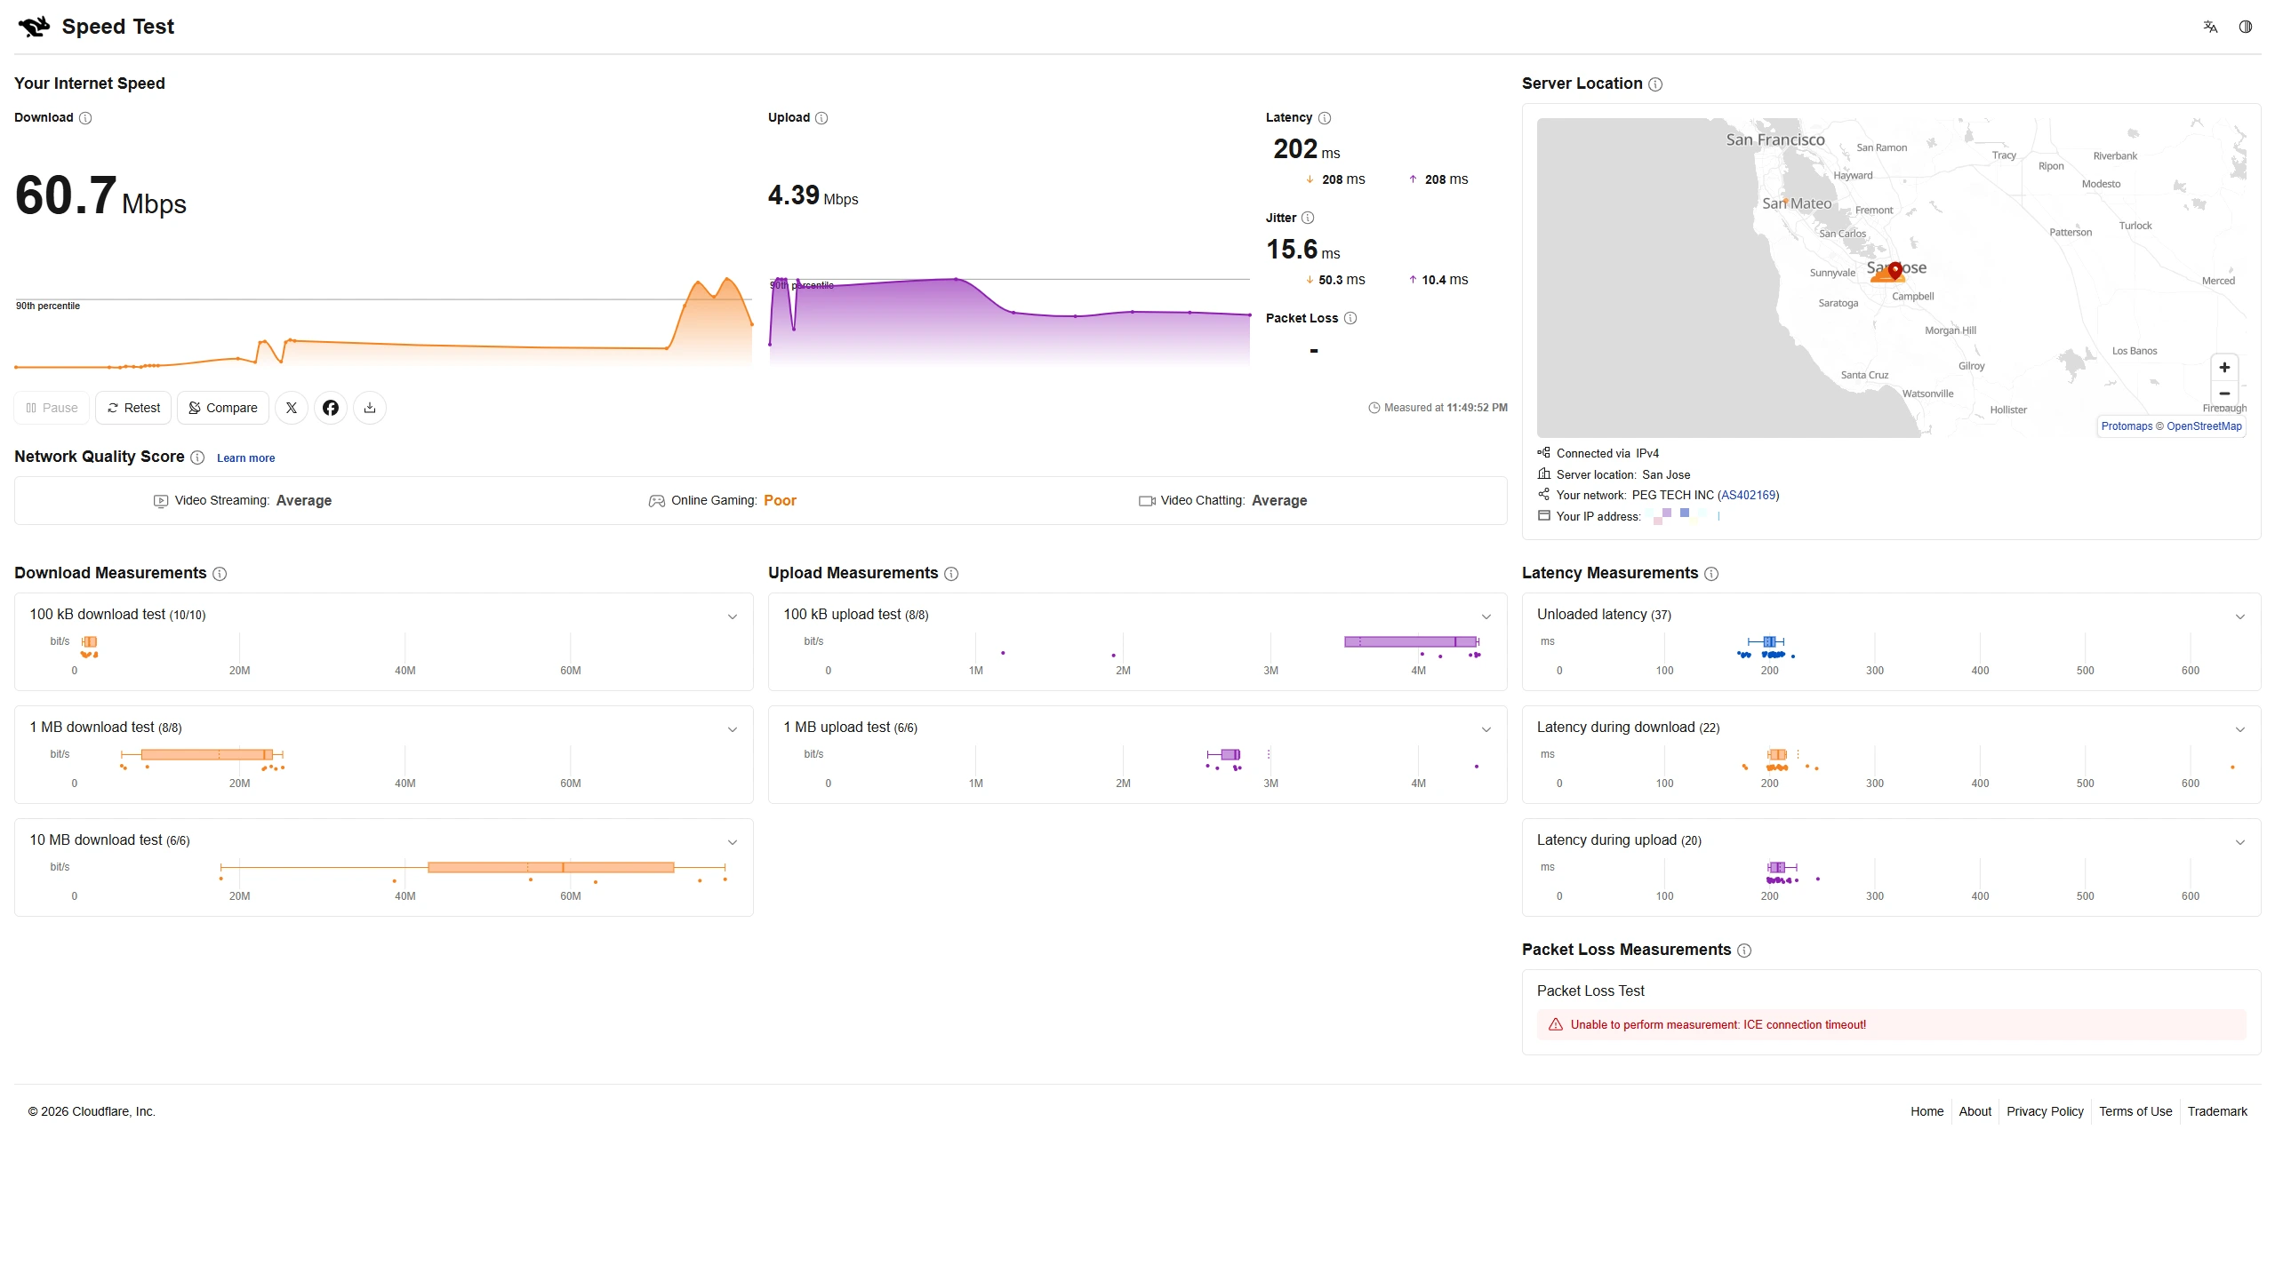Click the Packet Loss info icon
The height and width of the screenshot is (1265, 2275).
[1350, 319]
